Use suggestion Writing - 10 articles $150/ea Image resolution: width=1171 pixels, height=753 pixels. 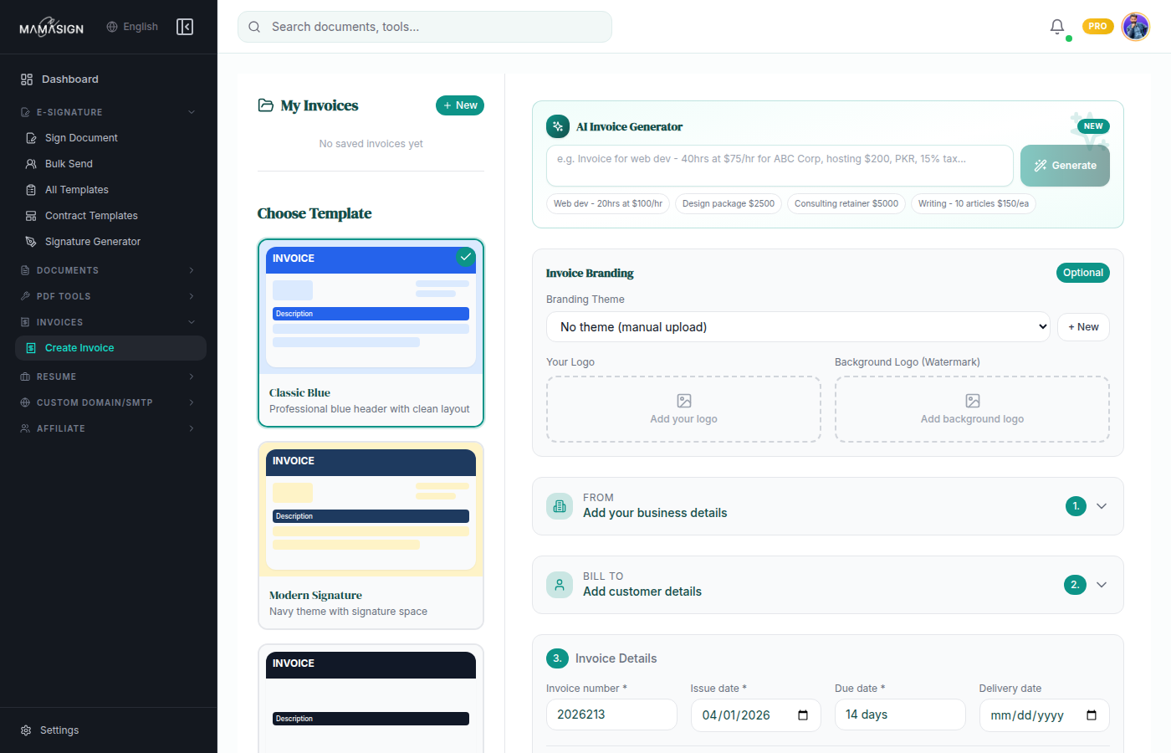pyautogui.click(x=974, y=204)
